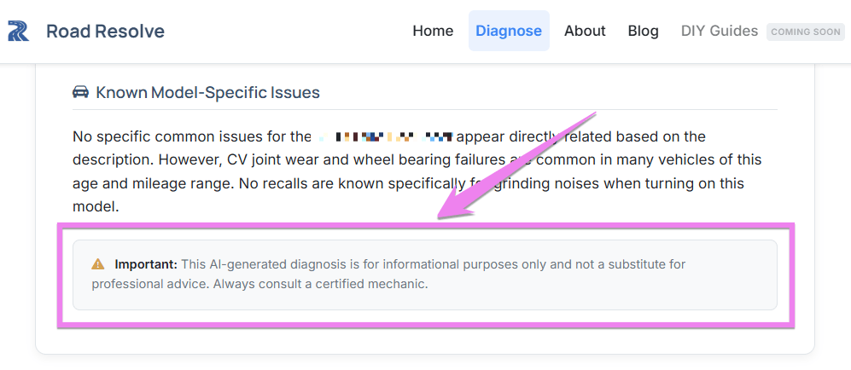Screen dimensions: 851x370
Task: Click the Known Model-Specific Issues heading
Action: coord(207,92)
